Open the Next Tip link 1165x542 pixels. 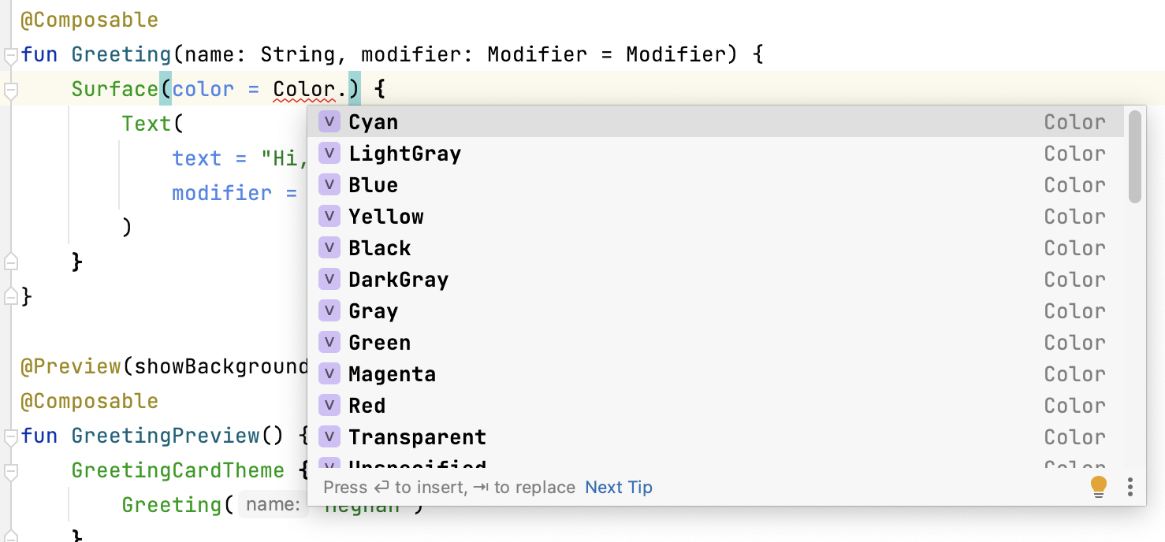click(619, 488)
